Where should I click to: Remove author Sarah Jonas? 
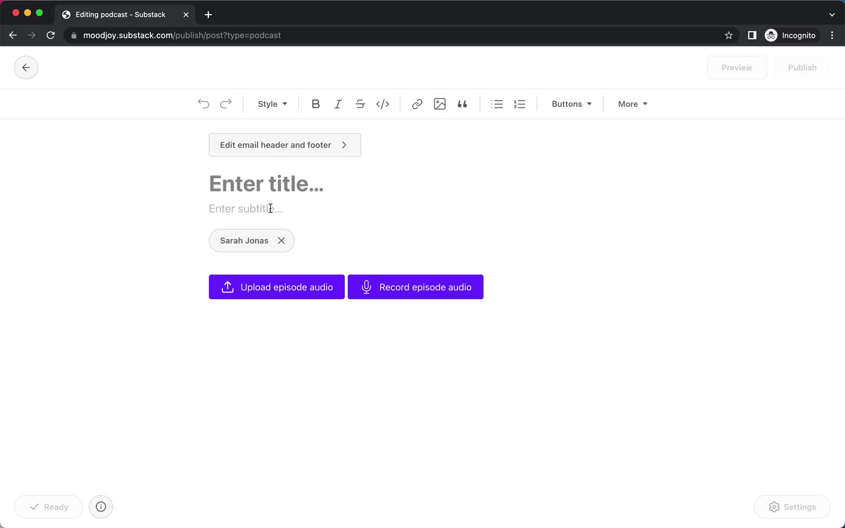281,241
